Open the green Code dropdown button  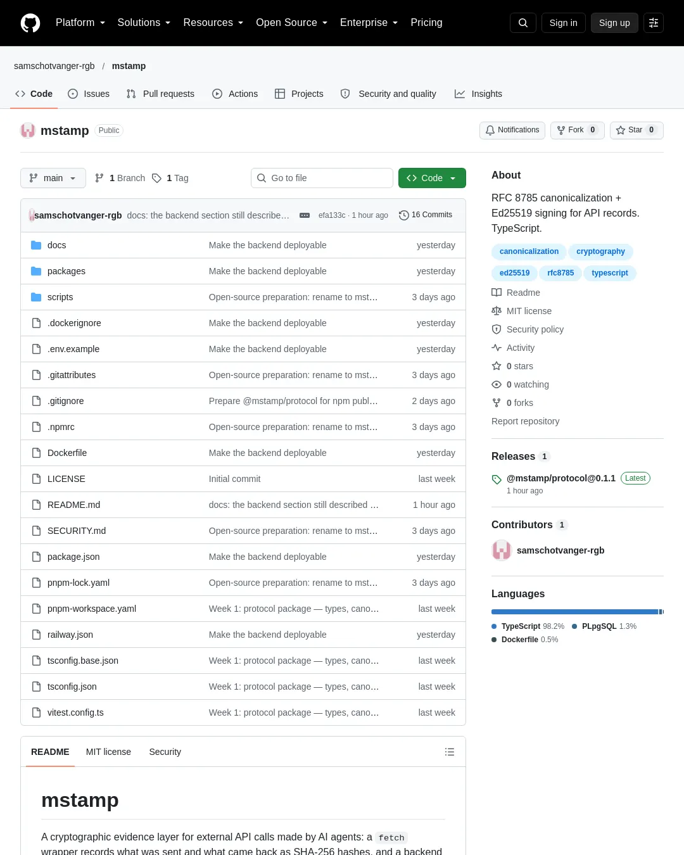pos(432,178)
